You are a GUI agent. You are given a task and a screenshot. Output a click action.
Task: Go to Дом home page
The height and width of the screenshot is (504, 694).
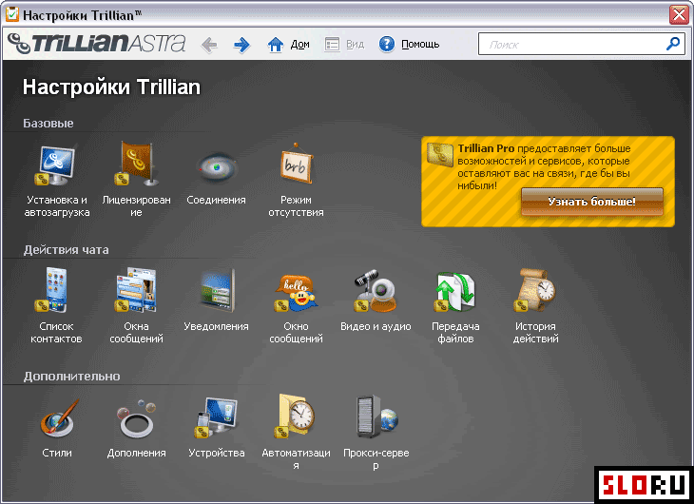click(288, 45)
